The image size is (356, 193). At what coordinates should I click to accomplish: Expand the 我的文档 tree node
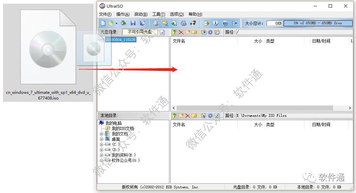[x=101, y=134]
